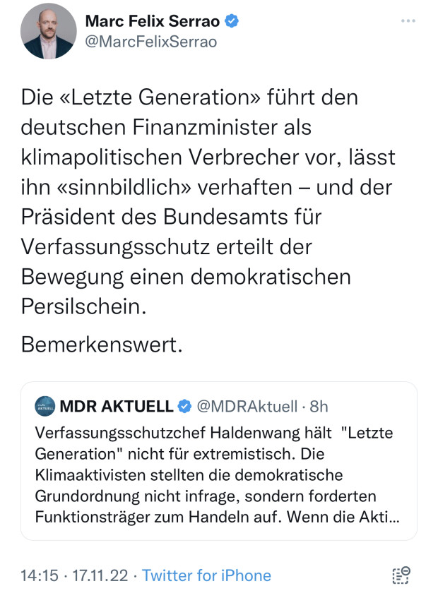Screen dimensions: 438x598
Task: Click the "8h" quoted tweet timestamp
Action: click(x=319, y=406)
